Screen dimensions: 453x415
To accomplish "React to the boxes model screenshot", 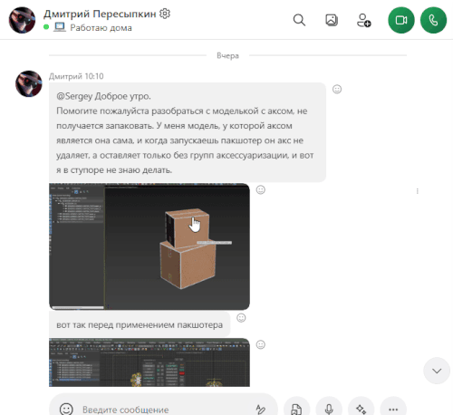I will pyautogui.click(x=261, y=189).
